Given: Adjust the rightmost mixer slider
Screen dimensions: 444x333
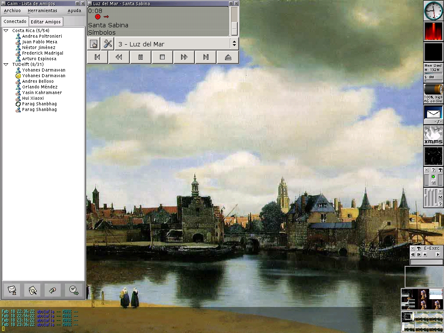Looking at the screenshot, I should tap(435, 198).
